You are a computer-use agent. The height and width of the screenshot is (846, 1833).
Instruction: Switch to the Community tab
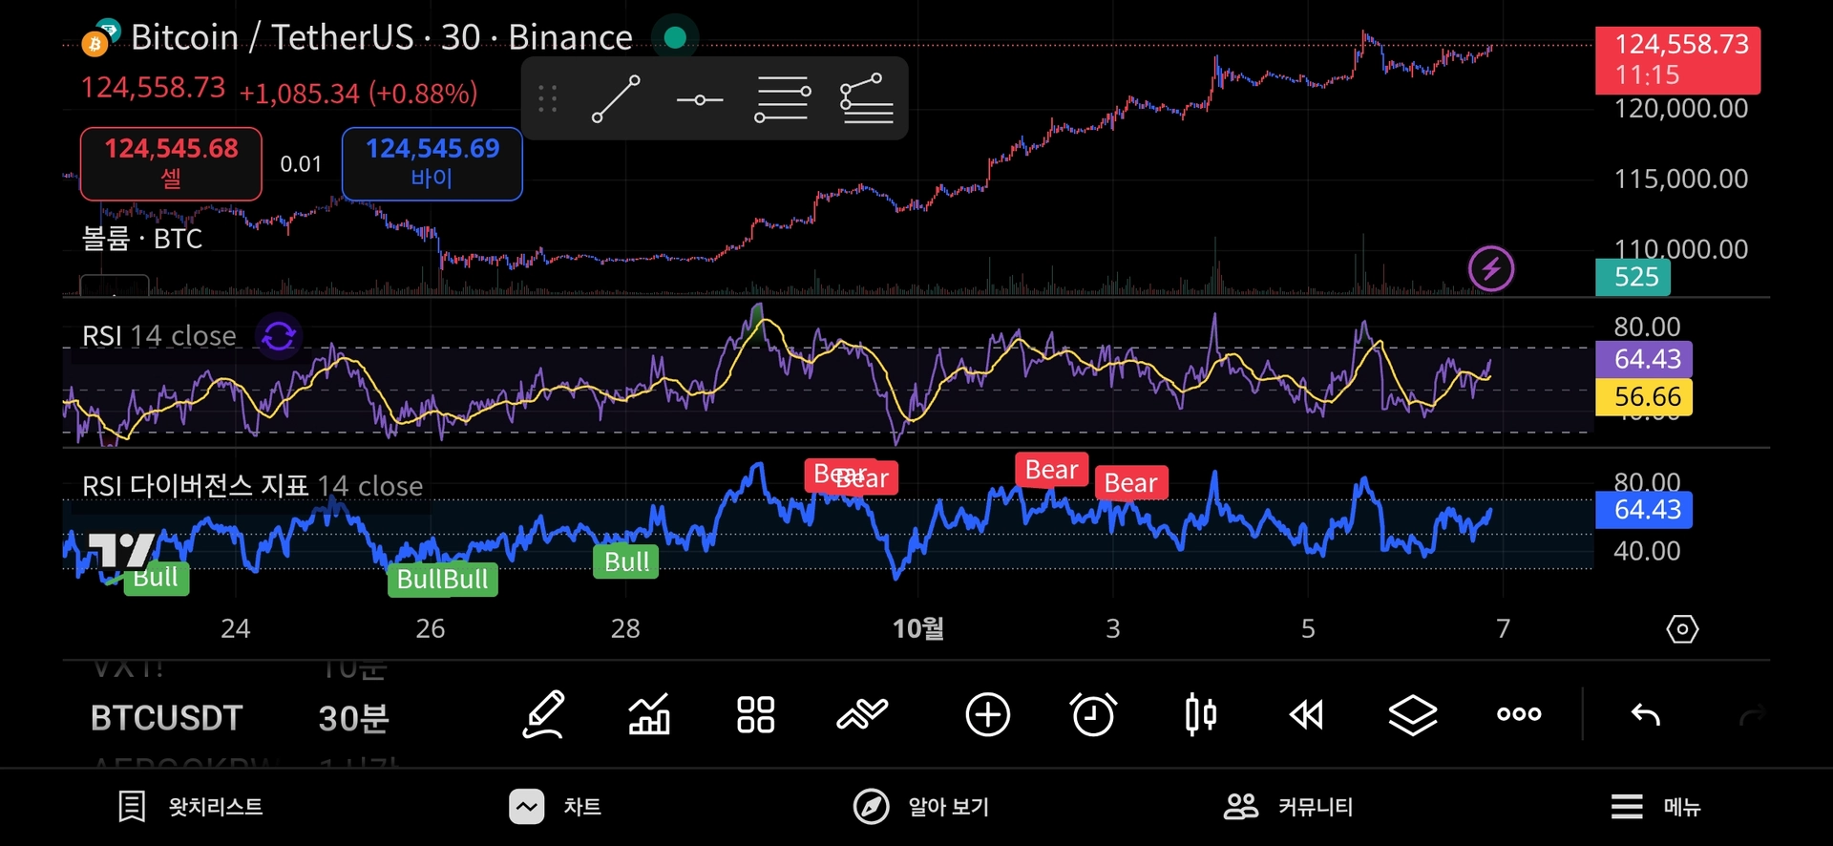[1288, 807]
